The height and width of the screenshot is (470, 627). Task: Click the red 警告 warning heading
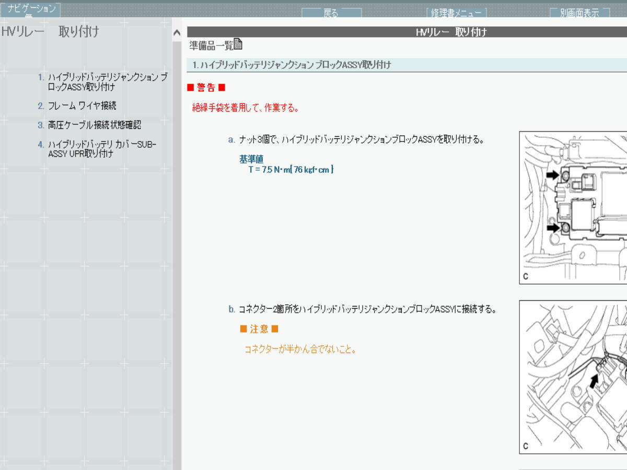point(206,87)
